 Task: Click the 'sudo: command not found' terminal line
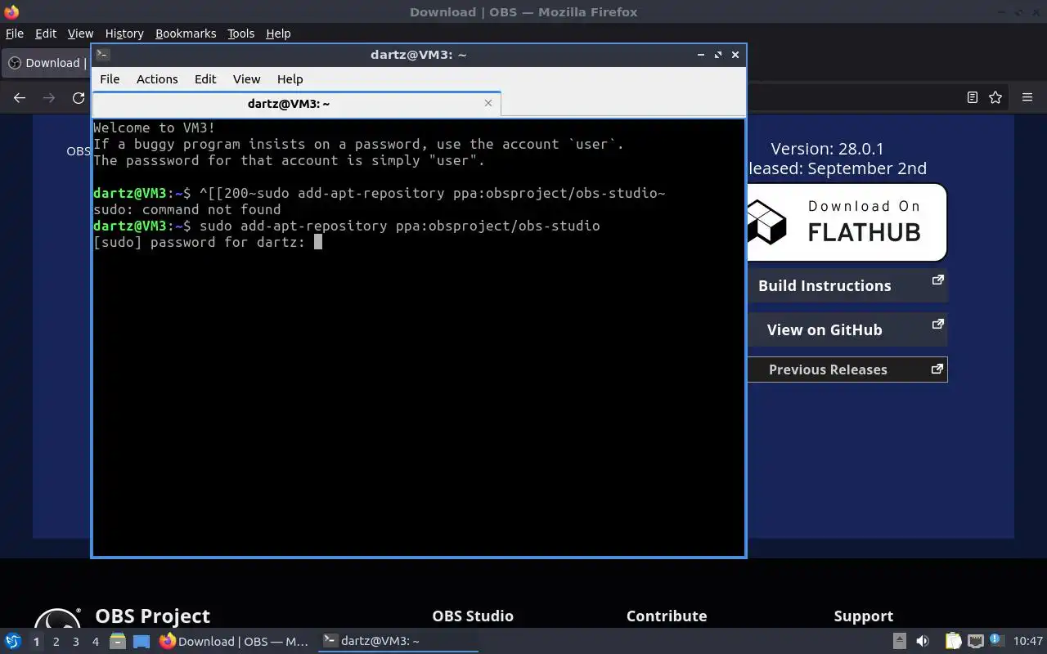[187, 209]
